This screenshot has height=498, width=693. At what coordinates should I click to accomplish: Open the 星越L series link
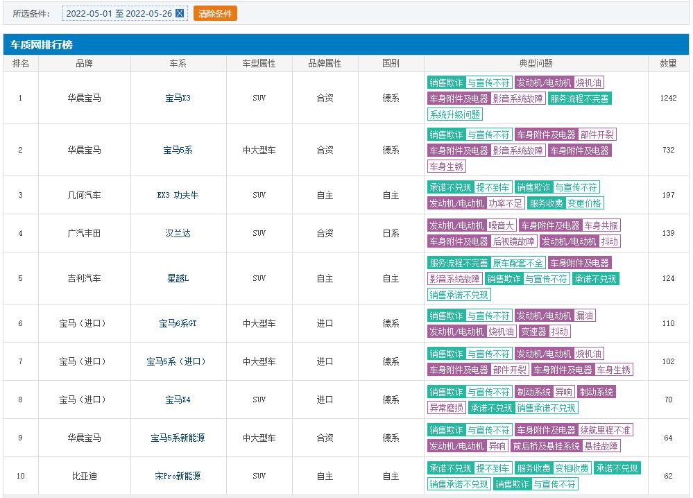pos(178,278)
